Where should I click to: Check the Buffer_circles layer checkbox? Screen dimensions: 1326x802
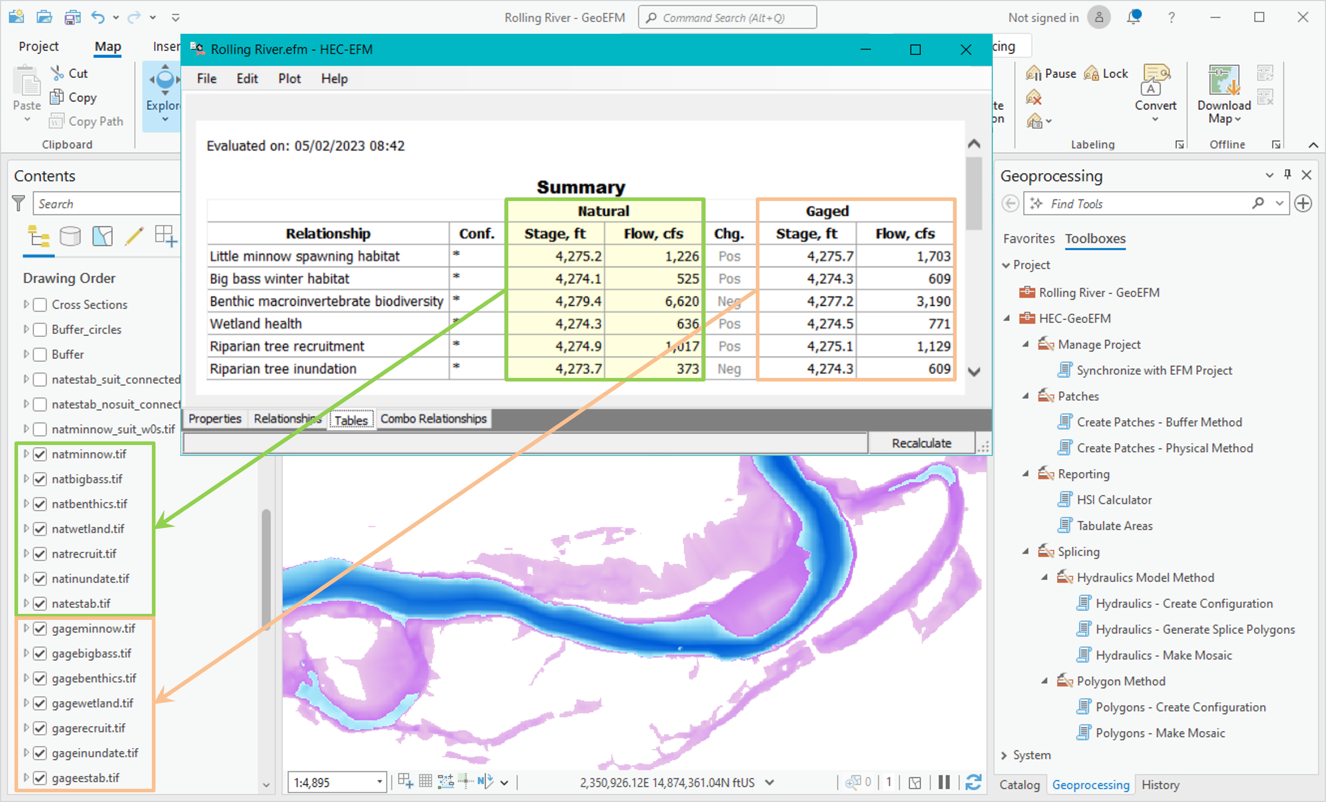(40, 329)
